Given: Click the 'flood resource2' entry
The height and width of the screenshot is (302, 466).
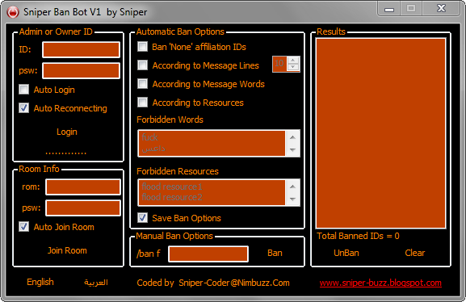Looking at the screenshot, I should [172, 197].
